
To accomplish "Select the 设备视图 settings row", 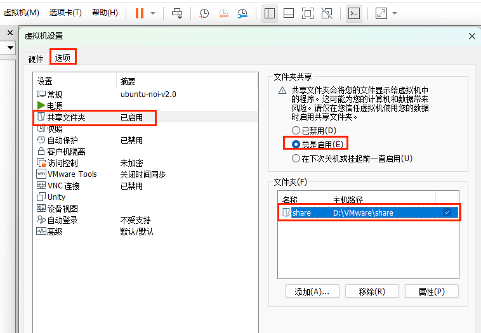I will pyautogui.click(x=145, y=209).
